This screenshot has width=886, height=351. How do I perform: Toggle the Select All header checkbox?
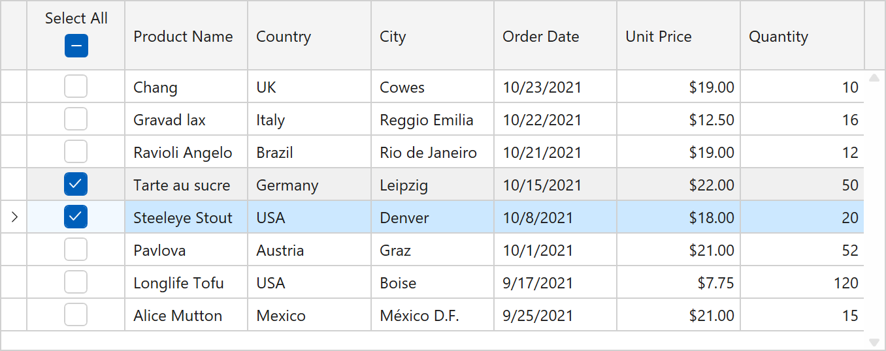click(x=76, y=46)
